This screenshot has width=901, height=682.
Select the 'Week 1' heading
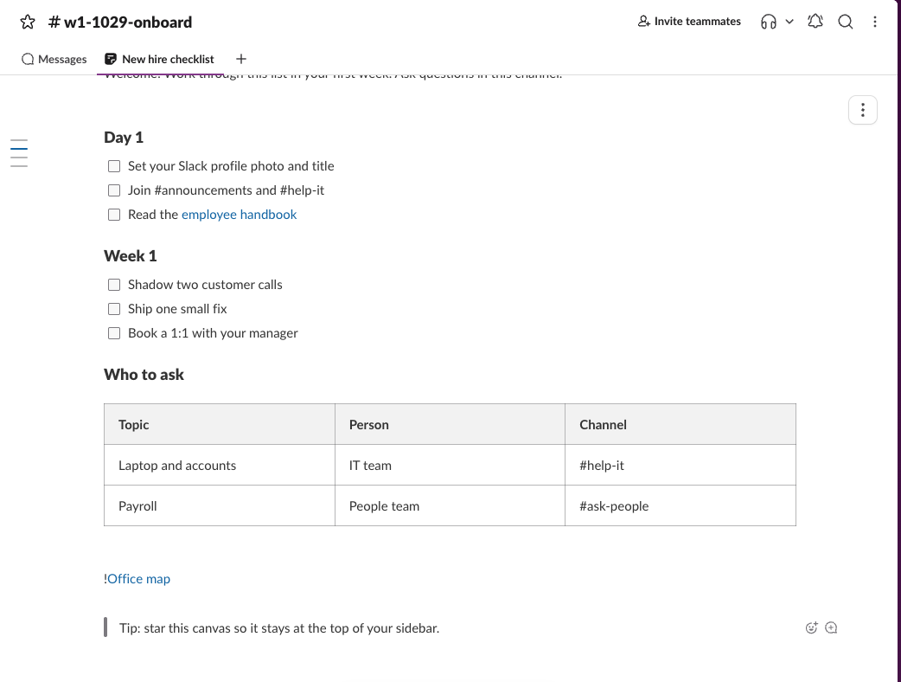tap(131, 256)
